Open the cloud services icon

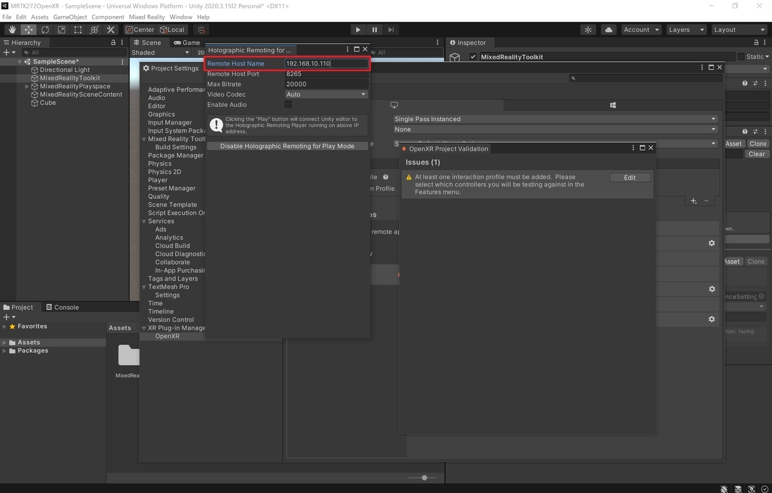pyautogui.click(x=609, y=30)
